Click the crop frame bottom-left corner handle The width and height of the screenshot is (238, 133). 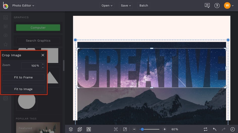point(78,87)
